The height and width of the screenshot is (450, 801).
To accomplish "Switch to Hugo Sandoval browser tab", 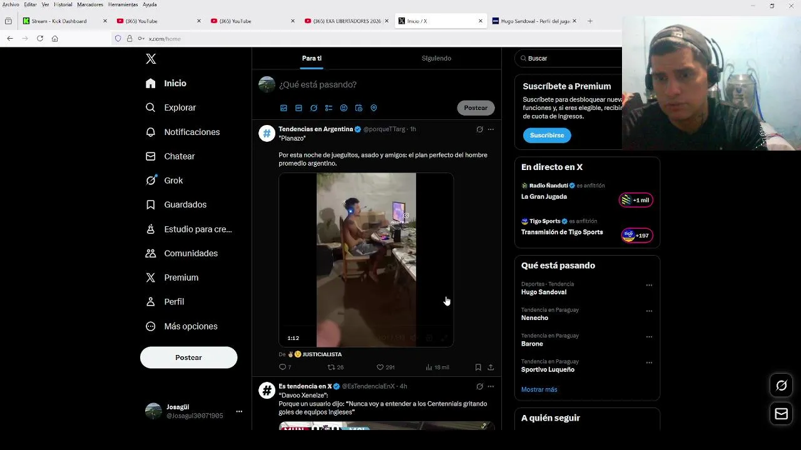I will (534, 21).
